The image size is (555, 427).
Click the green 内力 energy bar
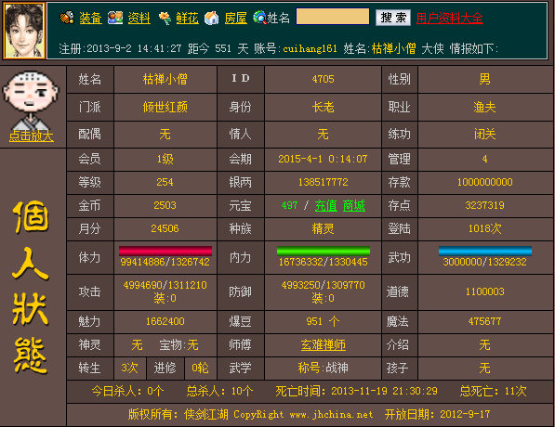[x=324, y=251]
